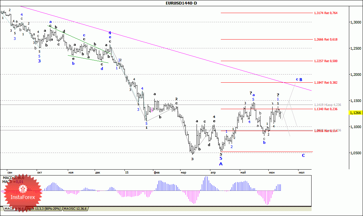The image size is (363, 216).
Task: Click the 15 year marker on time axis
Action: click(126, 173)
